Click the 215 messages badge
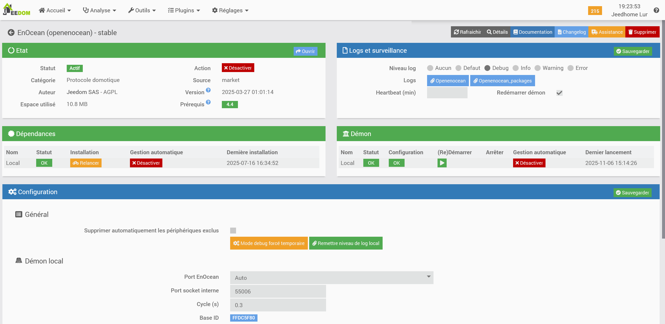Screen dimensions: 665x324 pyautogui.click(x=595, y=11)
